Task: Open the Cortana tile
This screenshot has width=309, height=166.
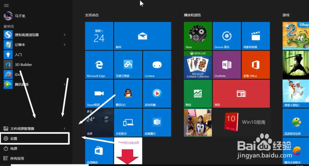Action: click(x=157, y=65)
